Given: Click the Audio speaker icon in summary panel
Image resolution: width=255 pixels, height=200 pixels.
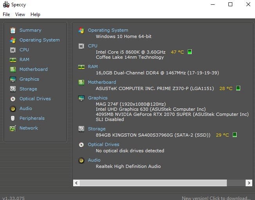Looking at the screenshot, I should (81, 160).
